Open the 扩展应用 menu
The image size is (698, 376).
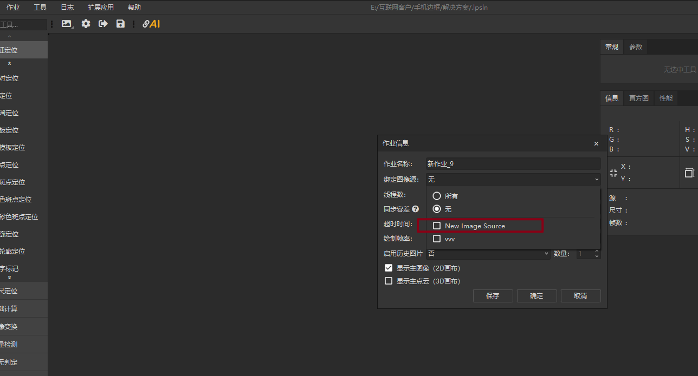100,8
